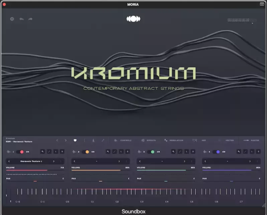The width and height of the screenshot is (267, 215).
Task: Toggle layer 3 green ON switch
Action: (x=151, y=152)
